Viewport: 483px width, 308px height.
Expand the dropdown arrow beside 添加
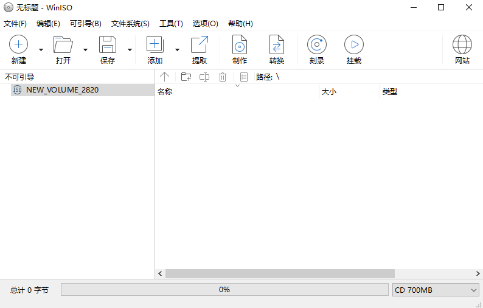click(x=177, y=50)
